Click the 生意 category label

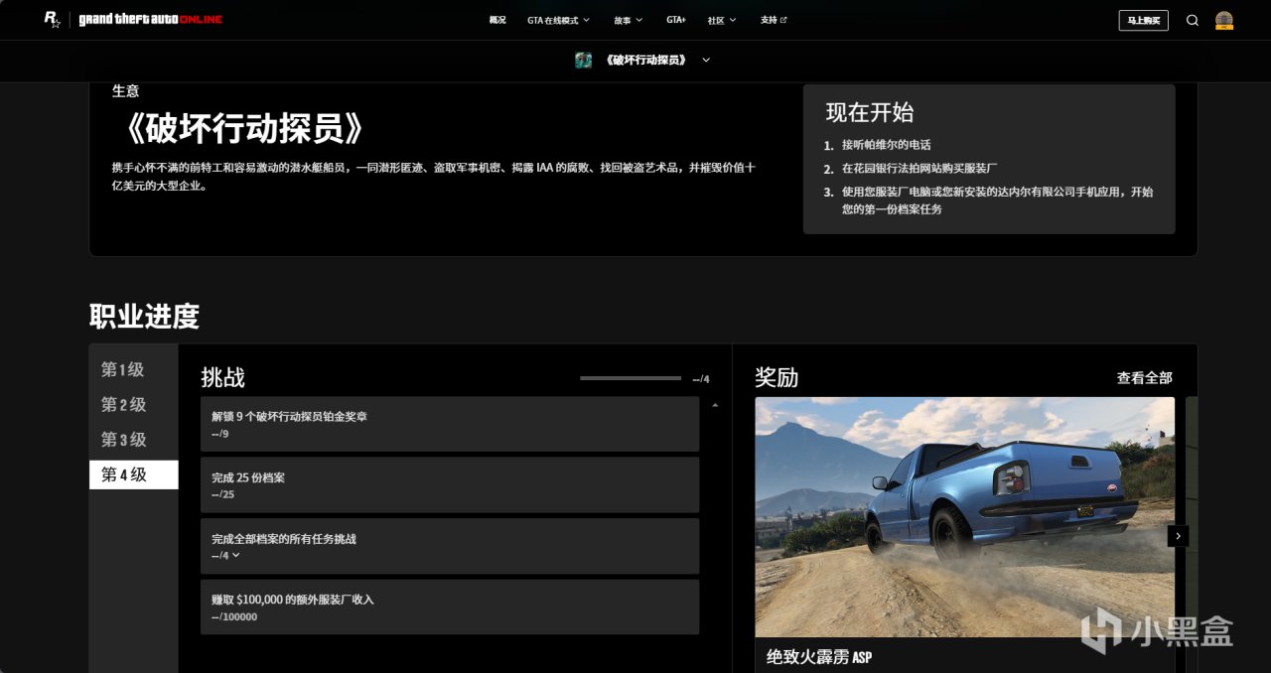[125, 91]
